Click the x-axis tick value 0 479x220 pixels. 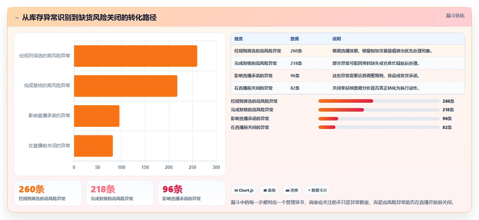(74, 167)
